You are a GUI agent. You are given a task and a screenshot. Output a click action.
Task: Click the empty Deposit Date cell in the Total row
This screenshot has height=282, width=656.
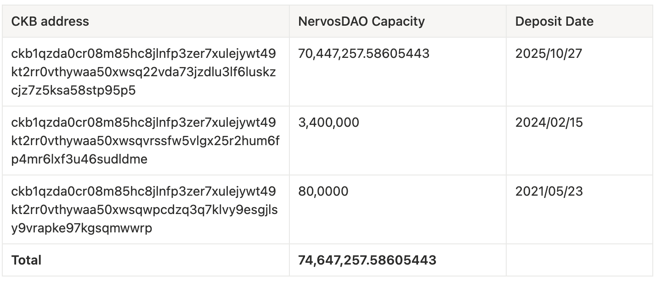point(579,260)
